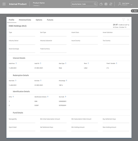Sort Fixed / Variable column

(116, 63)
